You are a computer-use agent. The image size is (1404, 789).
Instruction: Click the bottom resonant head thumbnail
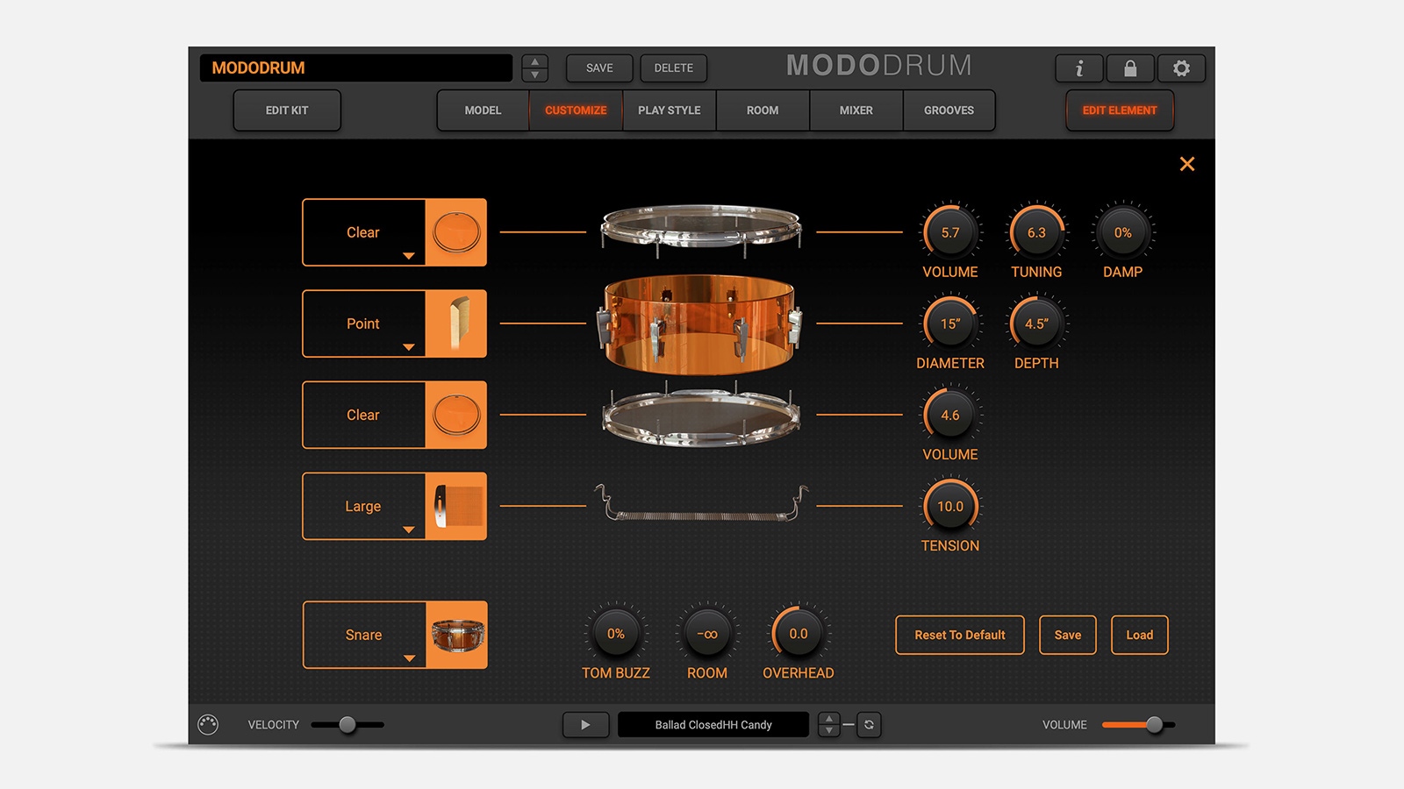(x=456, y=415)
